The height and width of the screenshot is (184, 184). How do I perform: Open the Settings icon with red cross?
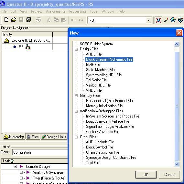pos(158,20)
